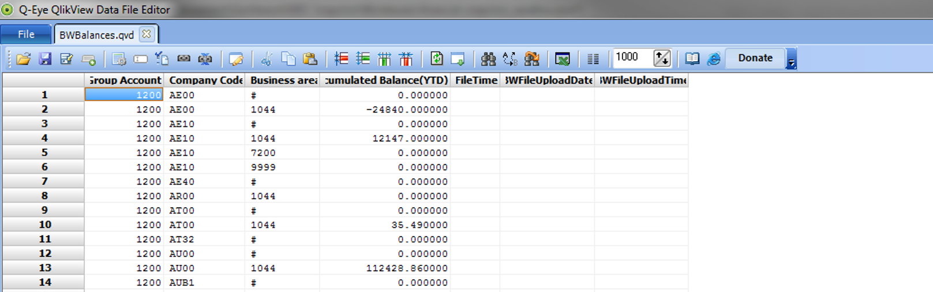Click the 112428.860000 balance cell
This screenshot has width=933, height=292.
[x=385, y=268]
